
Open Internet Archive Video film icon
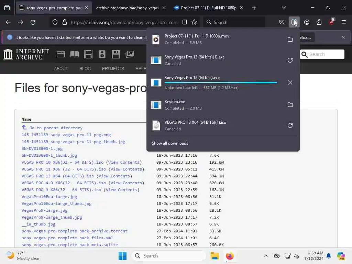(88, 54)
